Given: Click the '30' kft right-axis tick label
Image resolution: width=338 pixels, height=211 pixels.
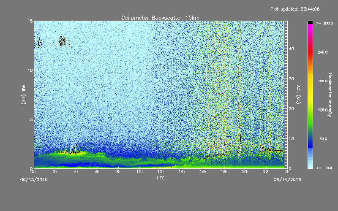Looking at the screenshot, I should point(291,79).
